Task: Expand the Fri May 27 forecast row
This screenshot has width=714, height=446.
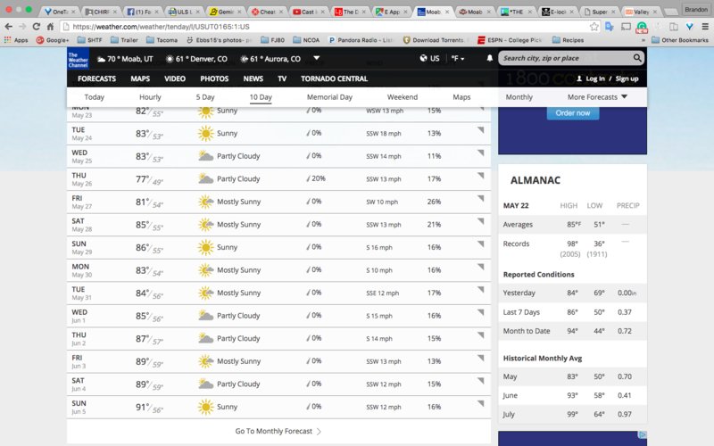Action: pyautogui.click(x=480, y=198)
